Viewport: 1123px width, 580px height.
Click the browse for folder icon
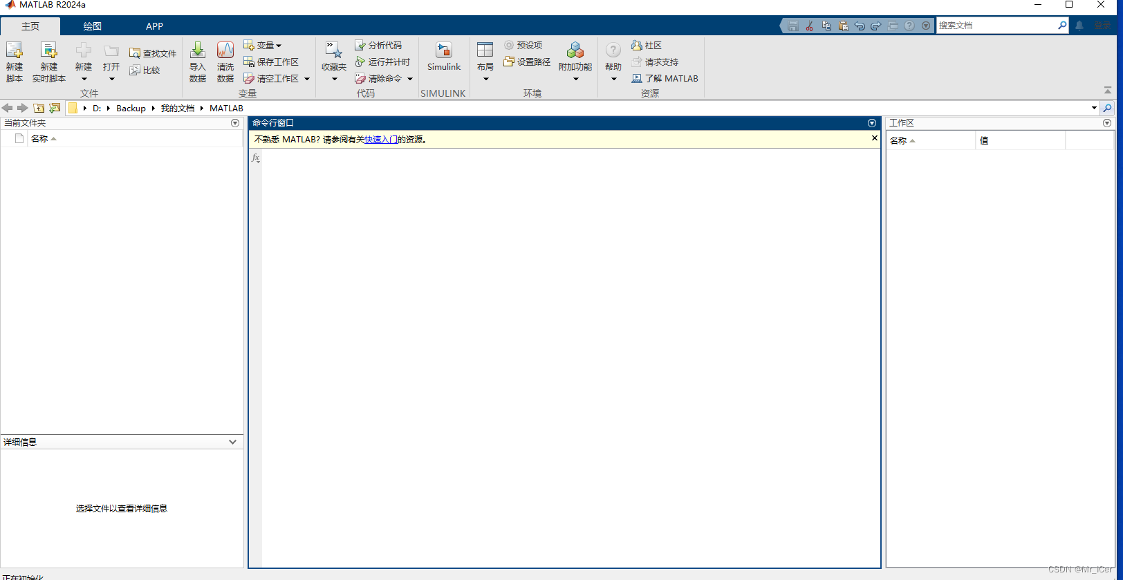point(55,108)
